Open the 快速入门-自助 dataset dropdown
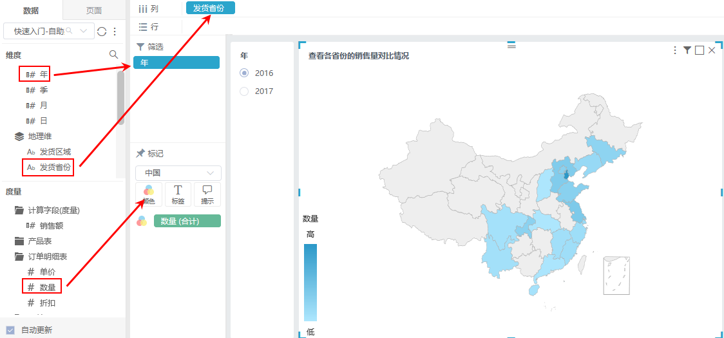 48,31
